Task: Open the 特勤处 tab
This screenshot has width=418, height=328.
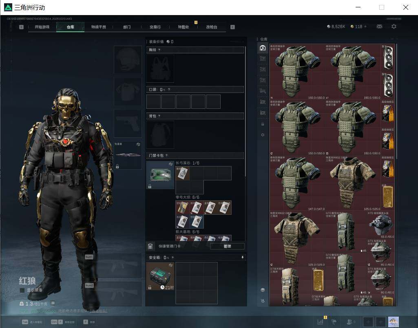Action: click(184, 27)
